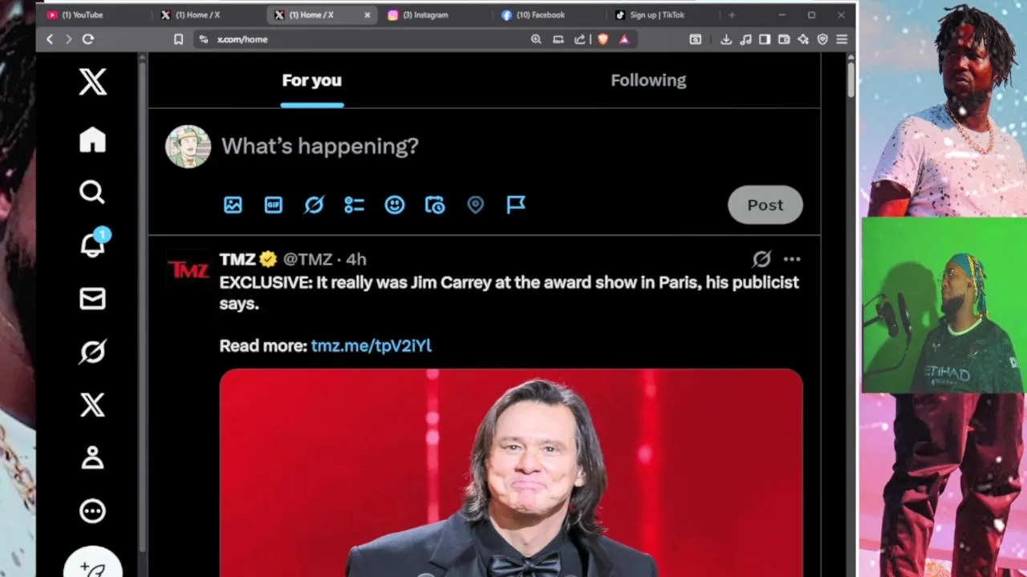Insert a GIF in the composer
Screen dimensions: 1027x577
pos(274,205)
